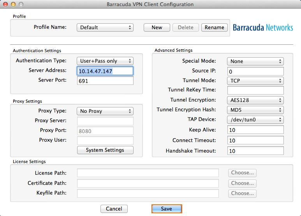Click the Server Port field
Image resolution: width=301 pixels, height=216 pixels.
[105, 81]
